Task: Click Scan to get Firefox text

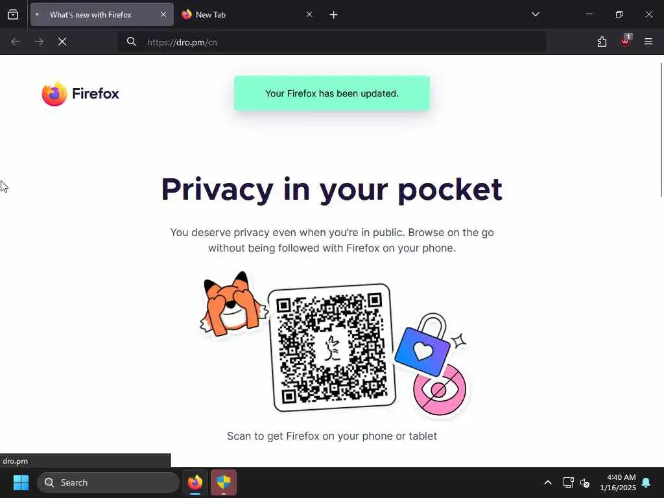Action: pos(332,436)
